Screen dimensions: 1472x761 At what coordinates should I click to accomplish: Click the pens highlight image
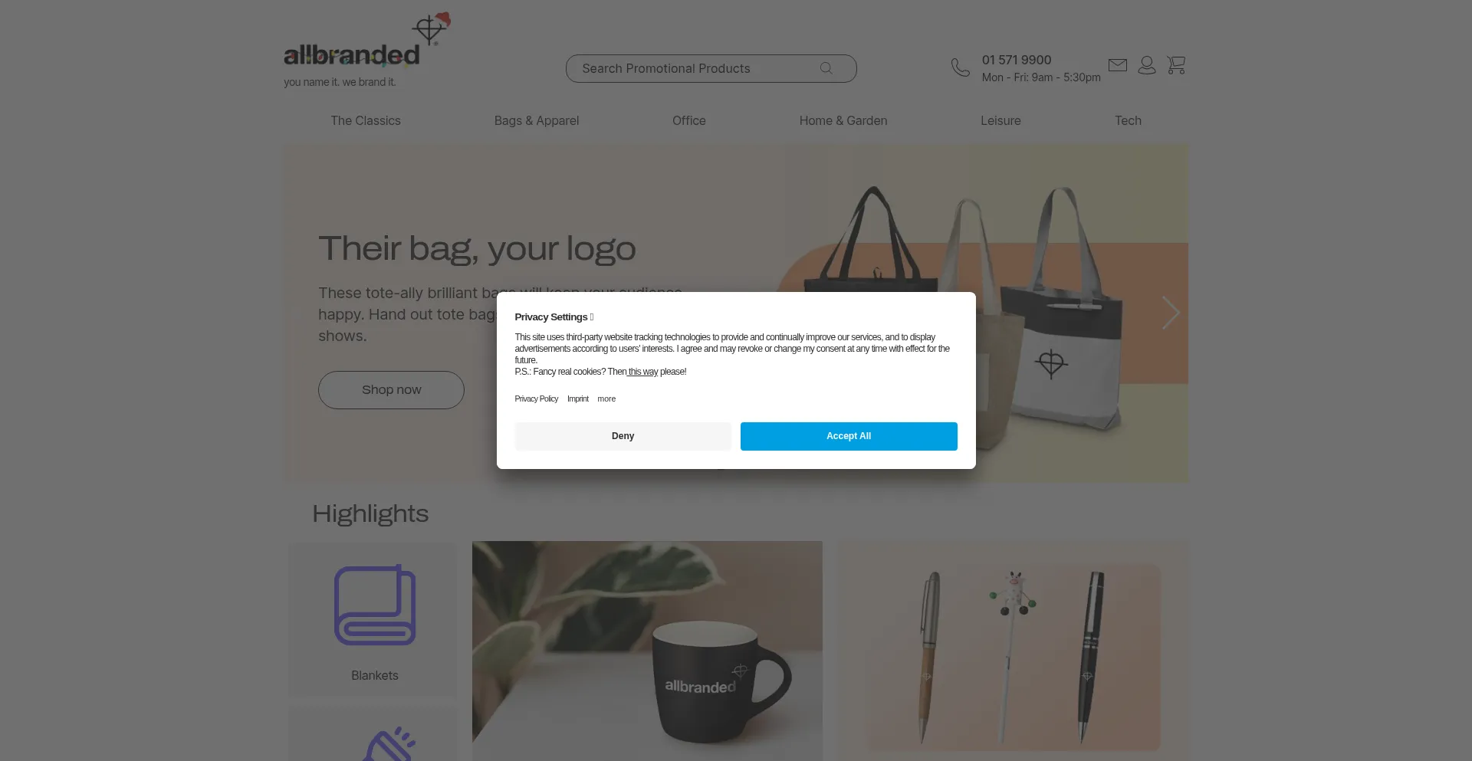(x=1014, y=651)
